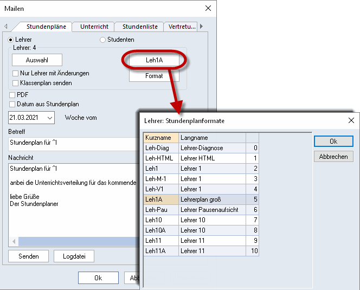Select the Leh10A row
360x290 pixels.
tap(201, 230)
